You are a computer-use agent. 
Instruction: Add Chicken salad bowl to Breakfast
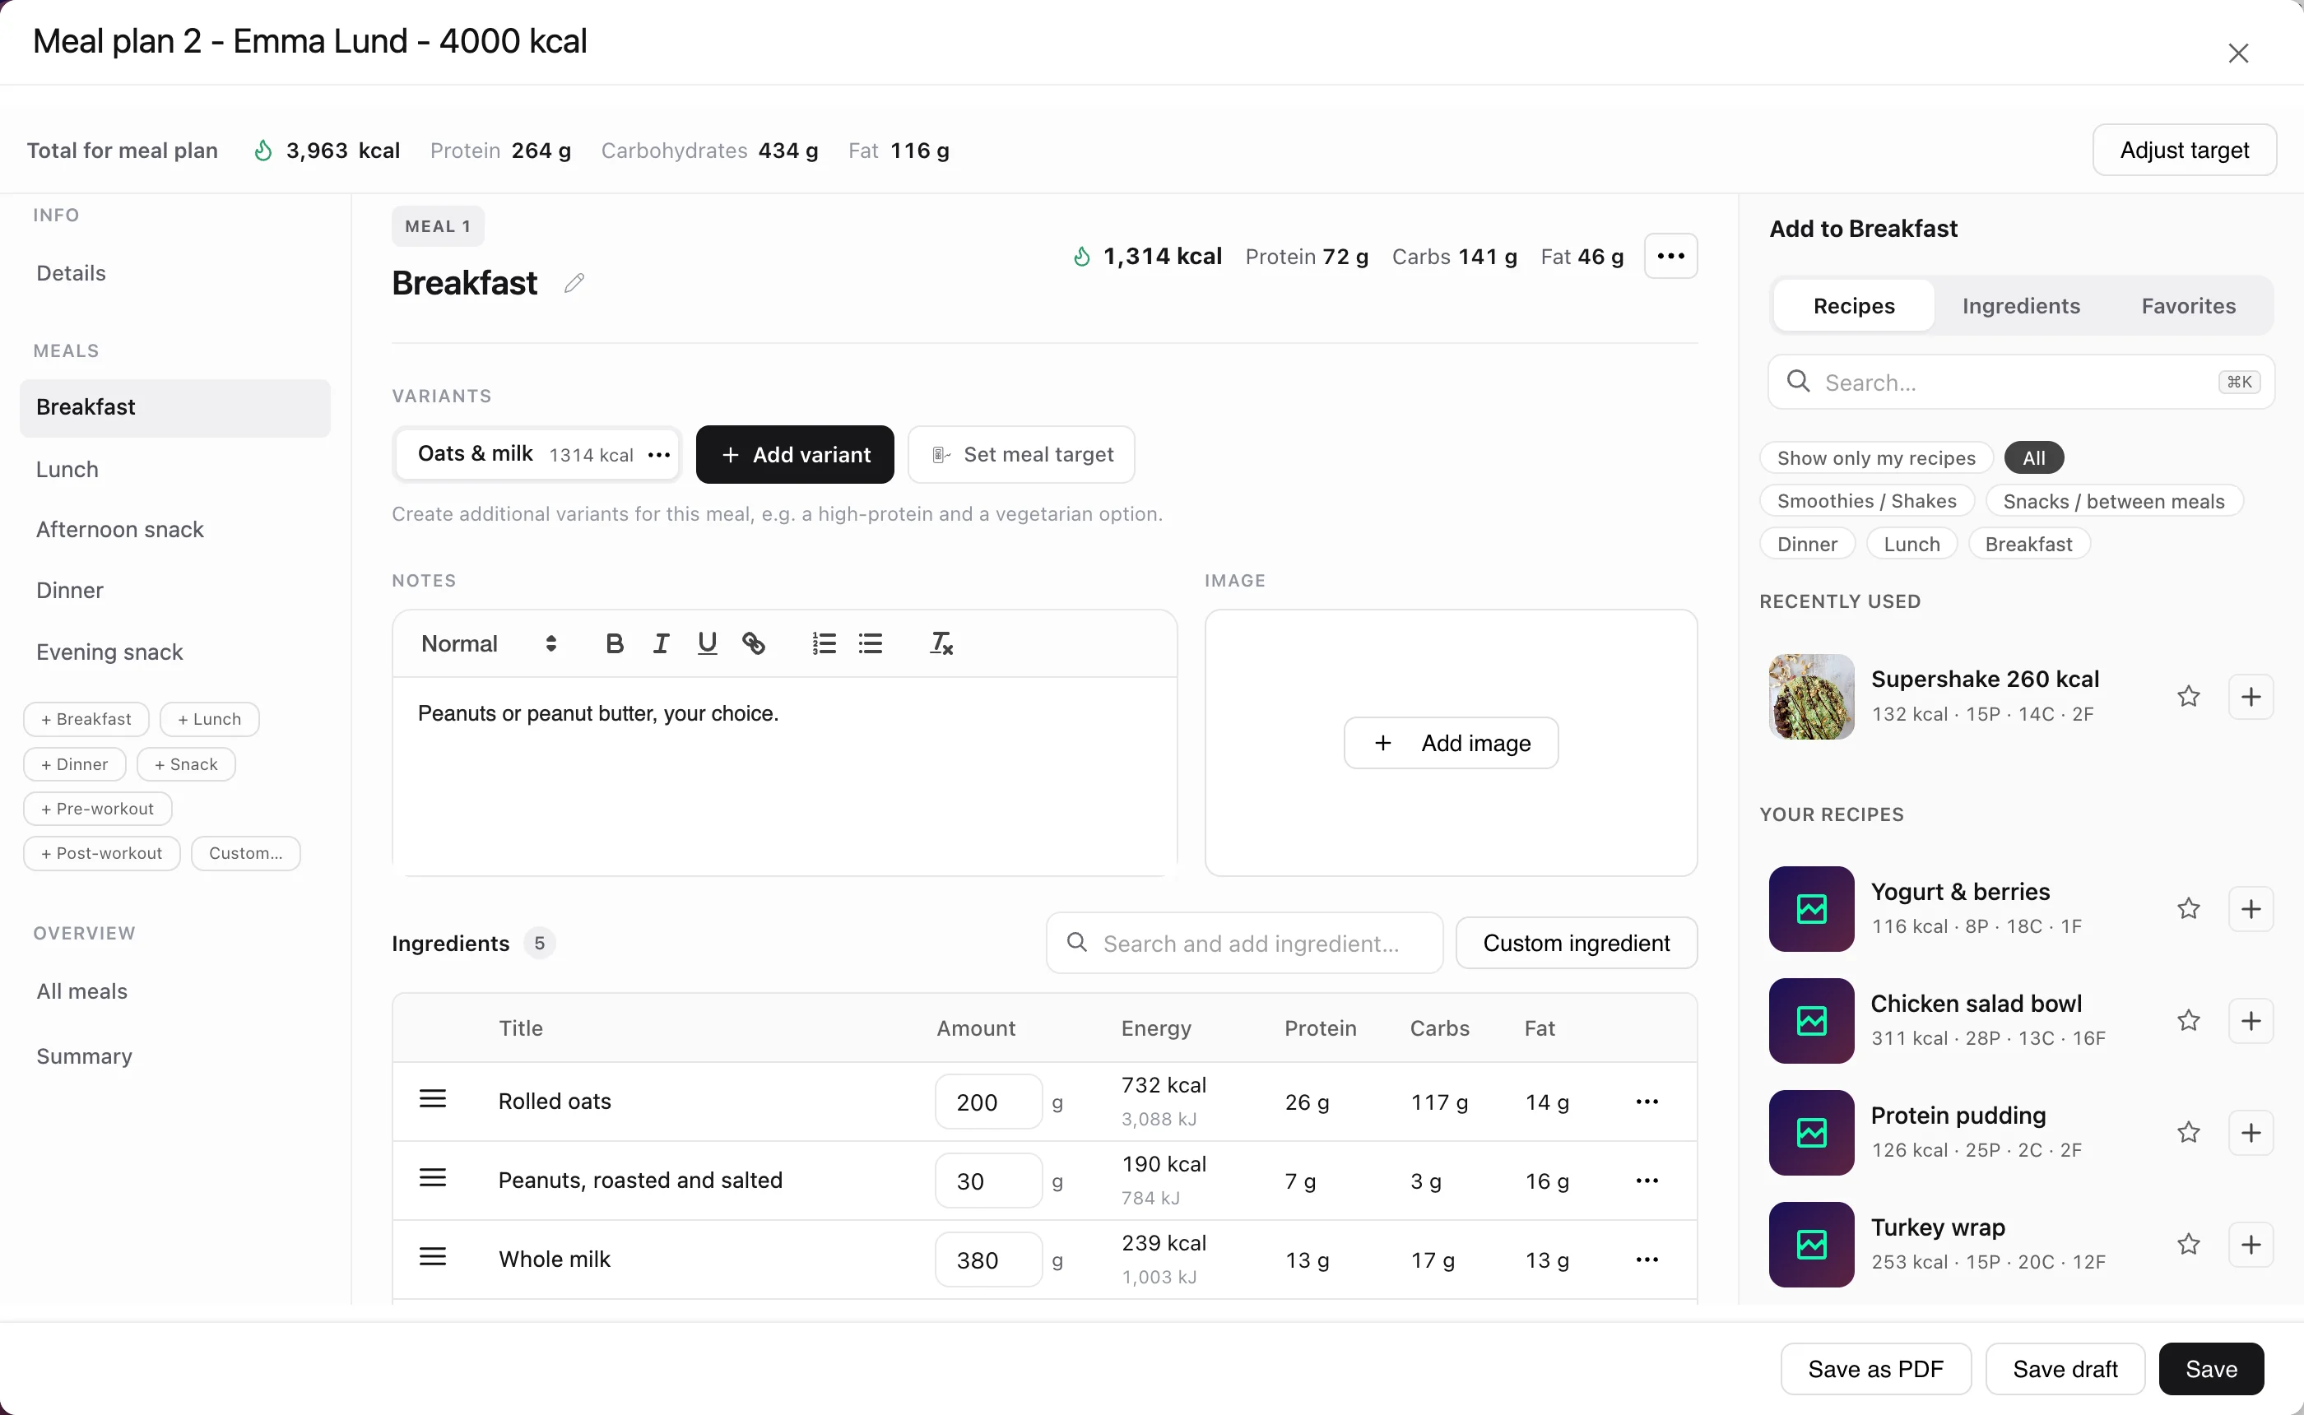tap(2251, 1020)
